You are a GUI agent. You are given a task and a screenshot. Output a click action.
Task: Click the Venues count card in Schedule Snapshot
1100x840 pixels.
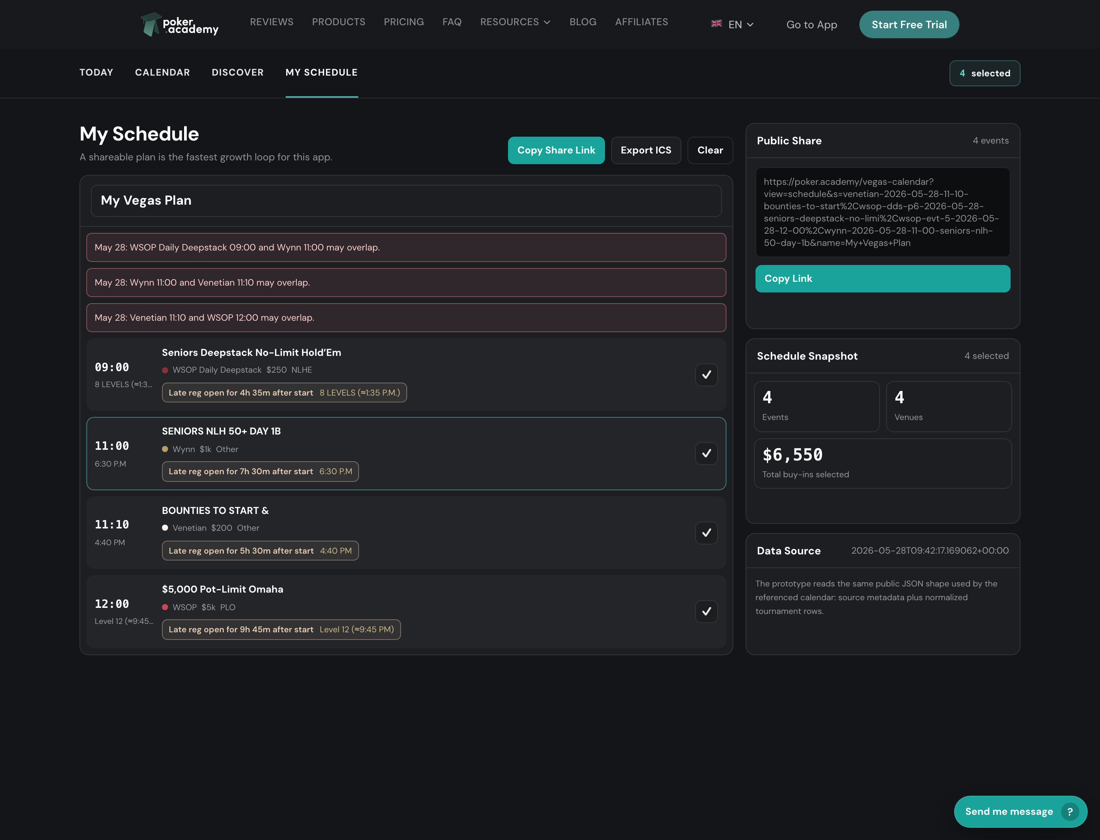click(948, 407)
